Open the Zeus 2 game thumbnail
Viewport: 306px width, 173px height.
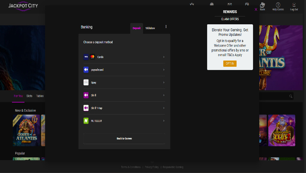click(x=282, y=130)
